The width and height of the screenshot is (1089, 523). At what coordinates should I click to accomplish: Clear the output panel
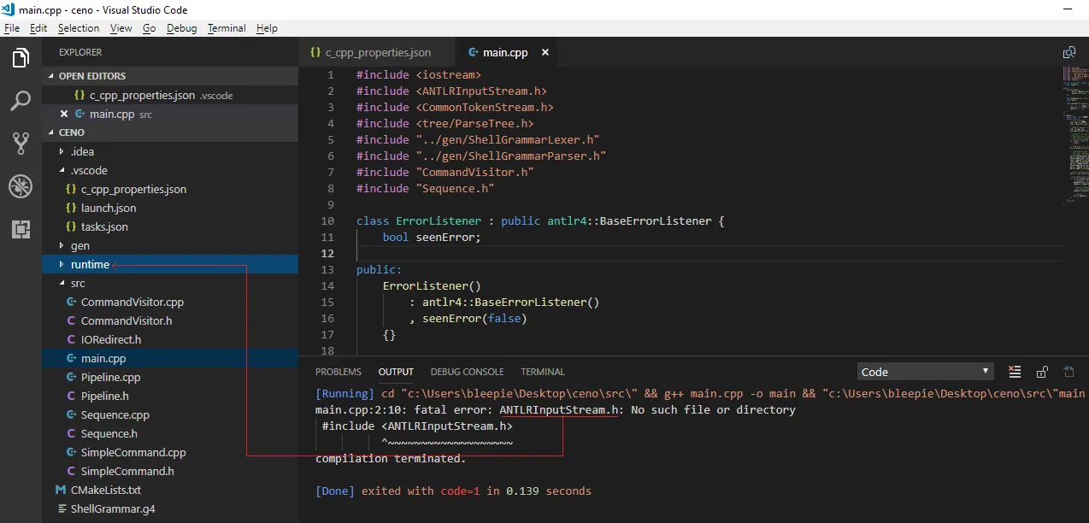[x=1015, y=372]
